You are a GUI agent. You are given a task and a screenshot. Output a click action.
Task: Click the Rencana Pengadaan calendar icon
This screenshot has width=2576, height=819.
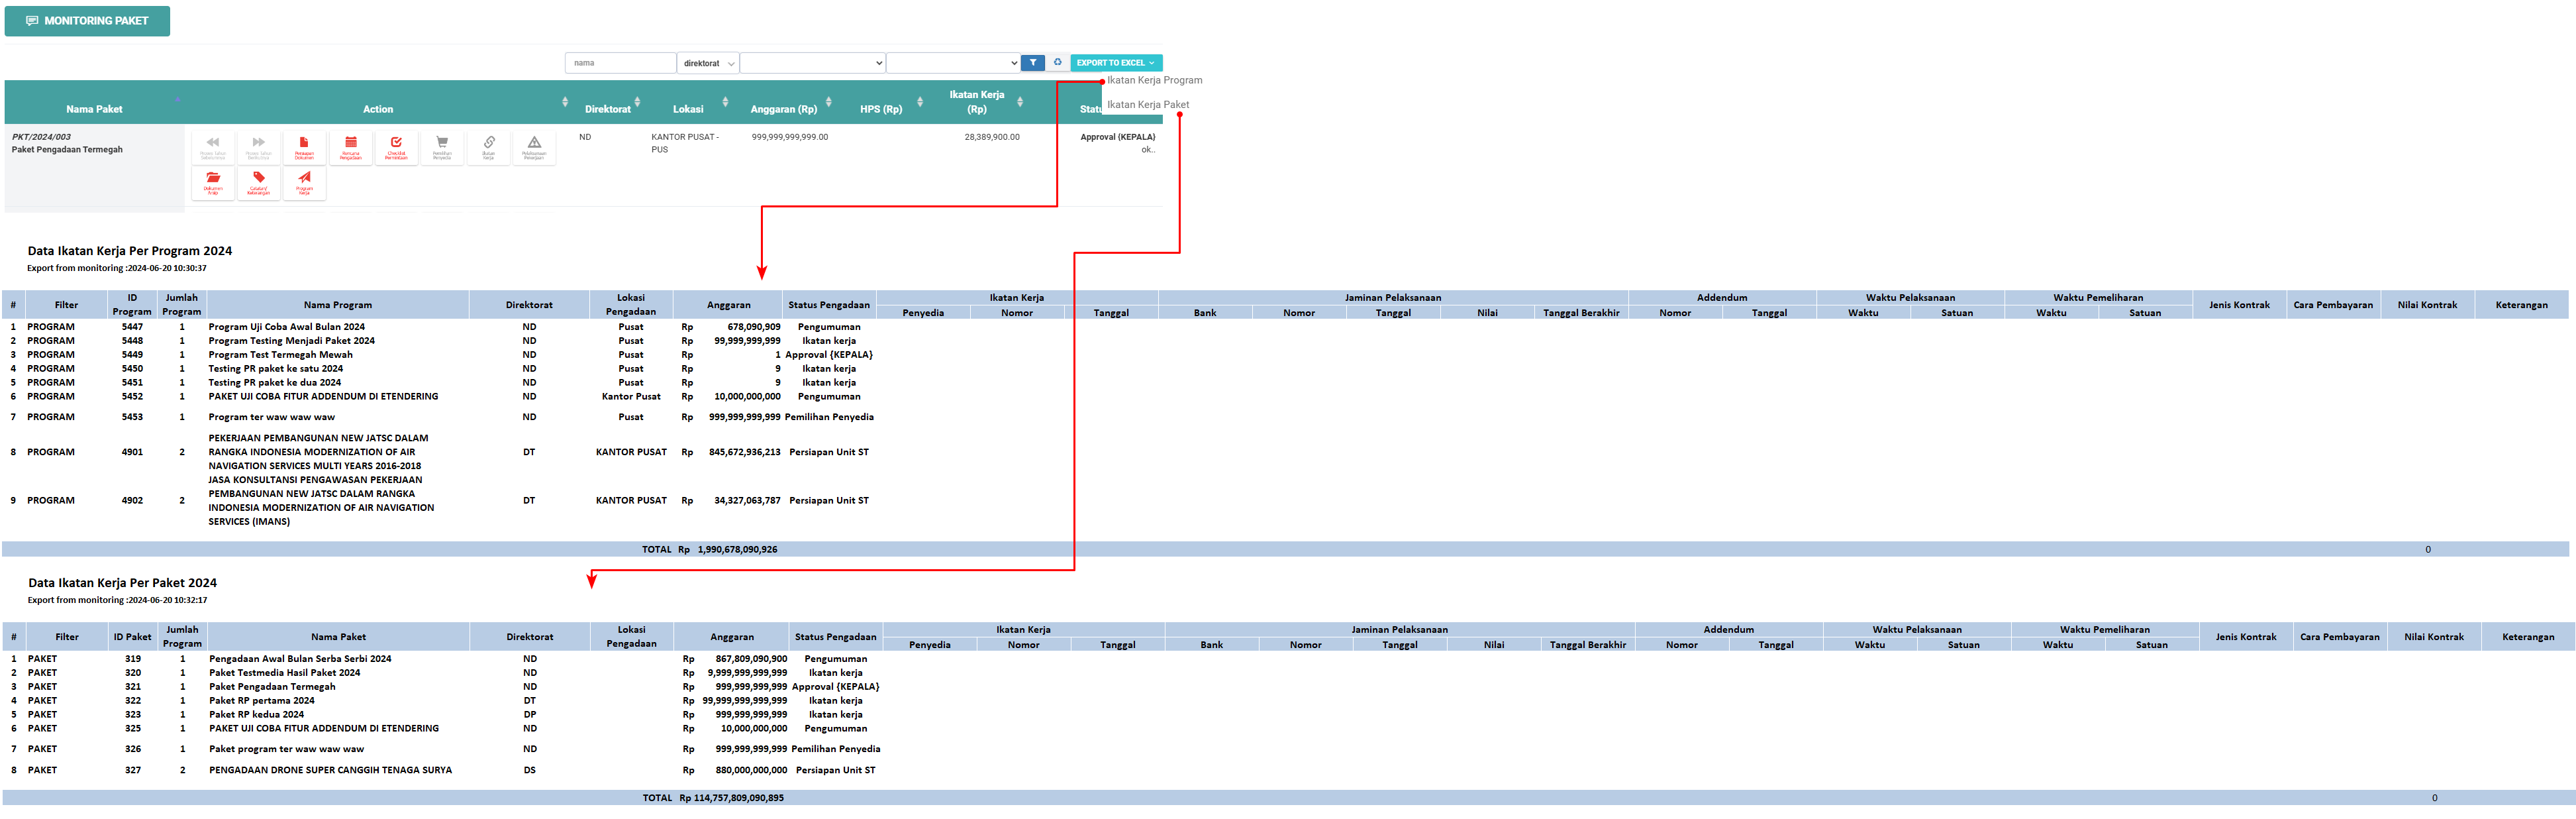(x=350, y=147)
